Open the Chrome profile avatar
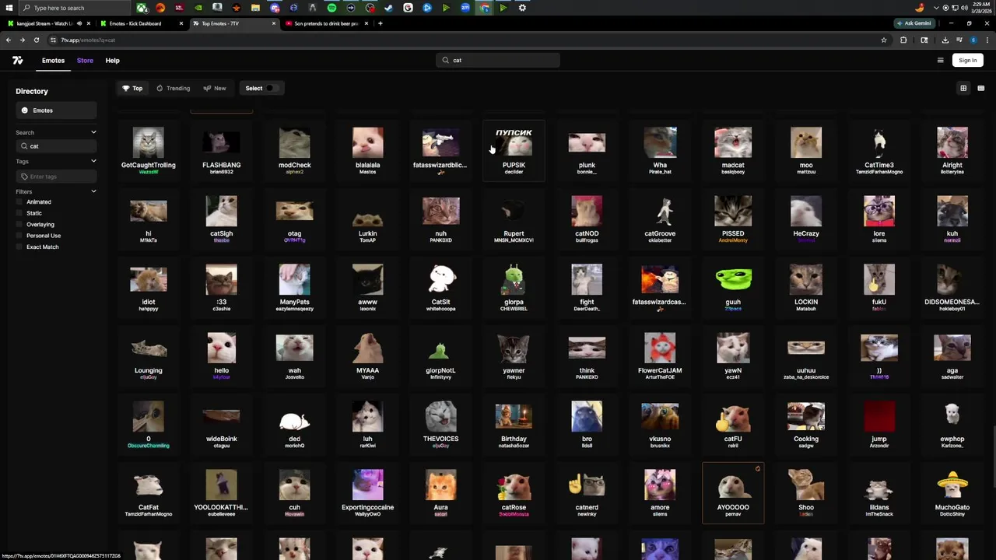The height and width of the screenshot is (560, 996). pyautogui.click(x=973, y=40)
